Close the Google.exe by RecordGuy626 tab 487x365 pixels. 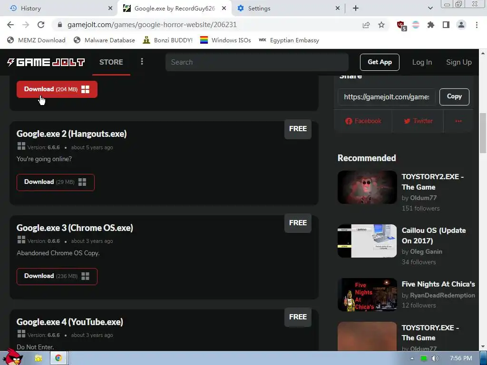point(224,9)
